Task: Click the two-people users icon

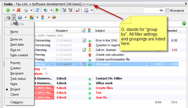Action: coord(54,17)
